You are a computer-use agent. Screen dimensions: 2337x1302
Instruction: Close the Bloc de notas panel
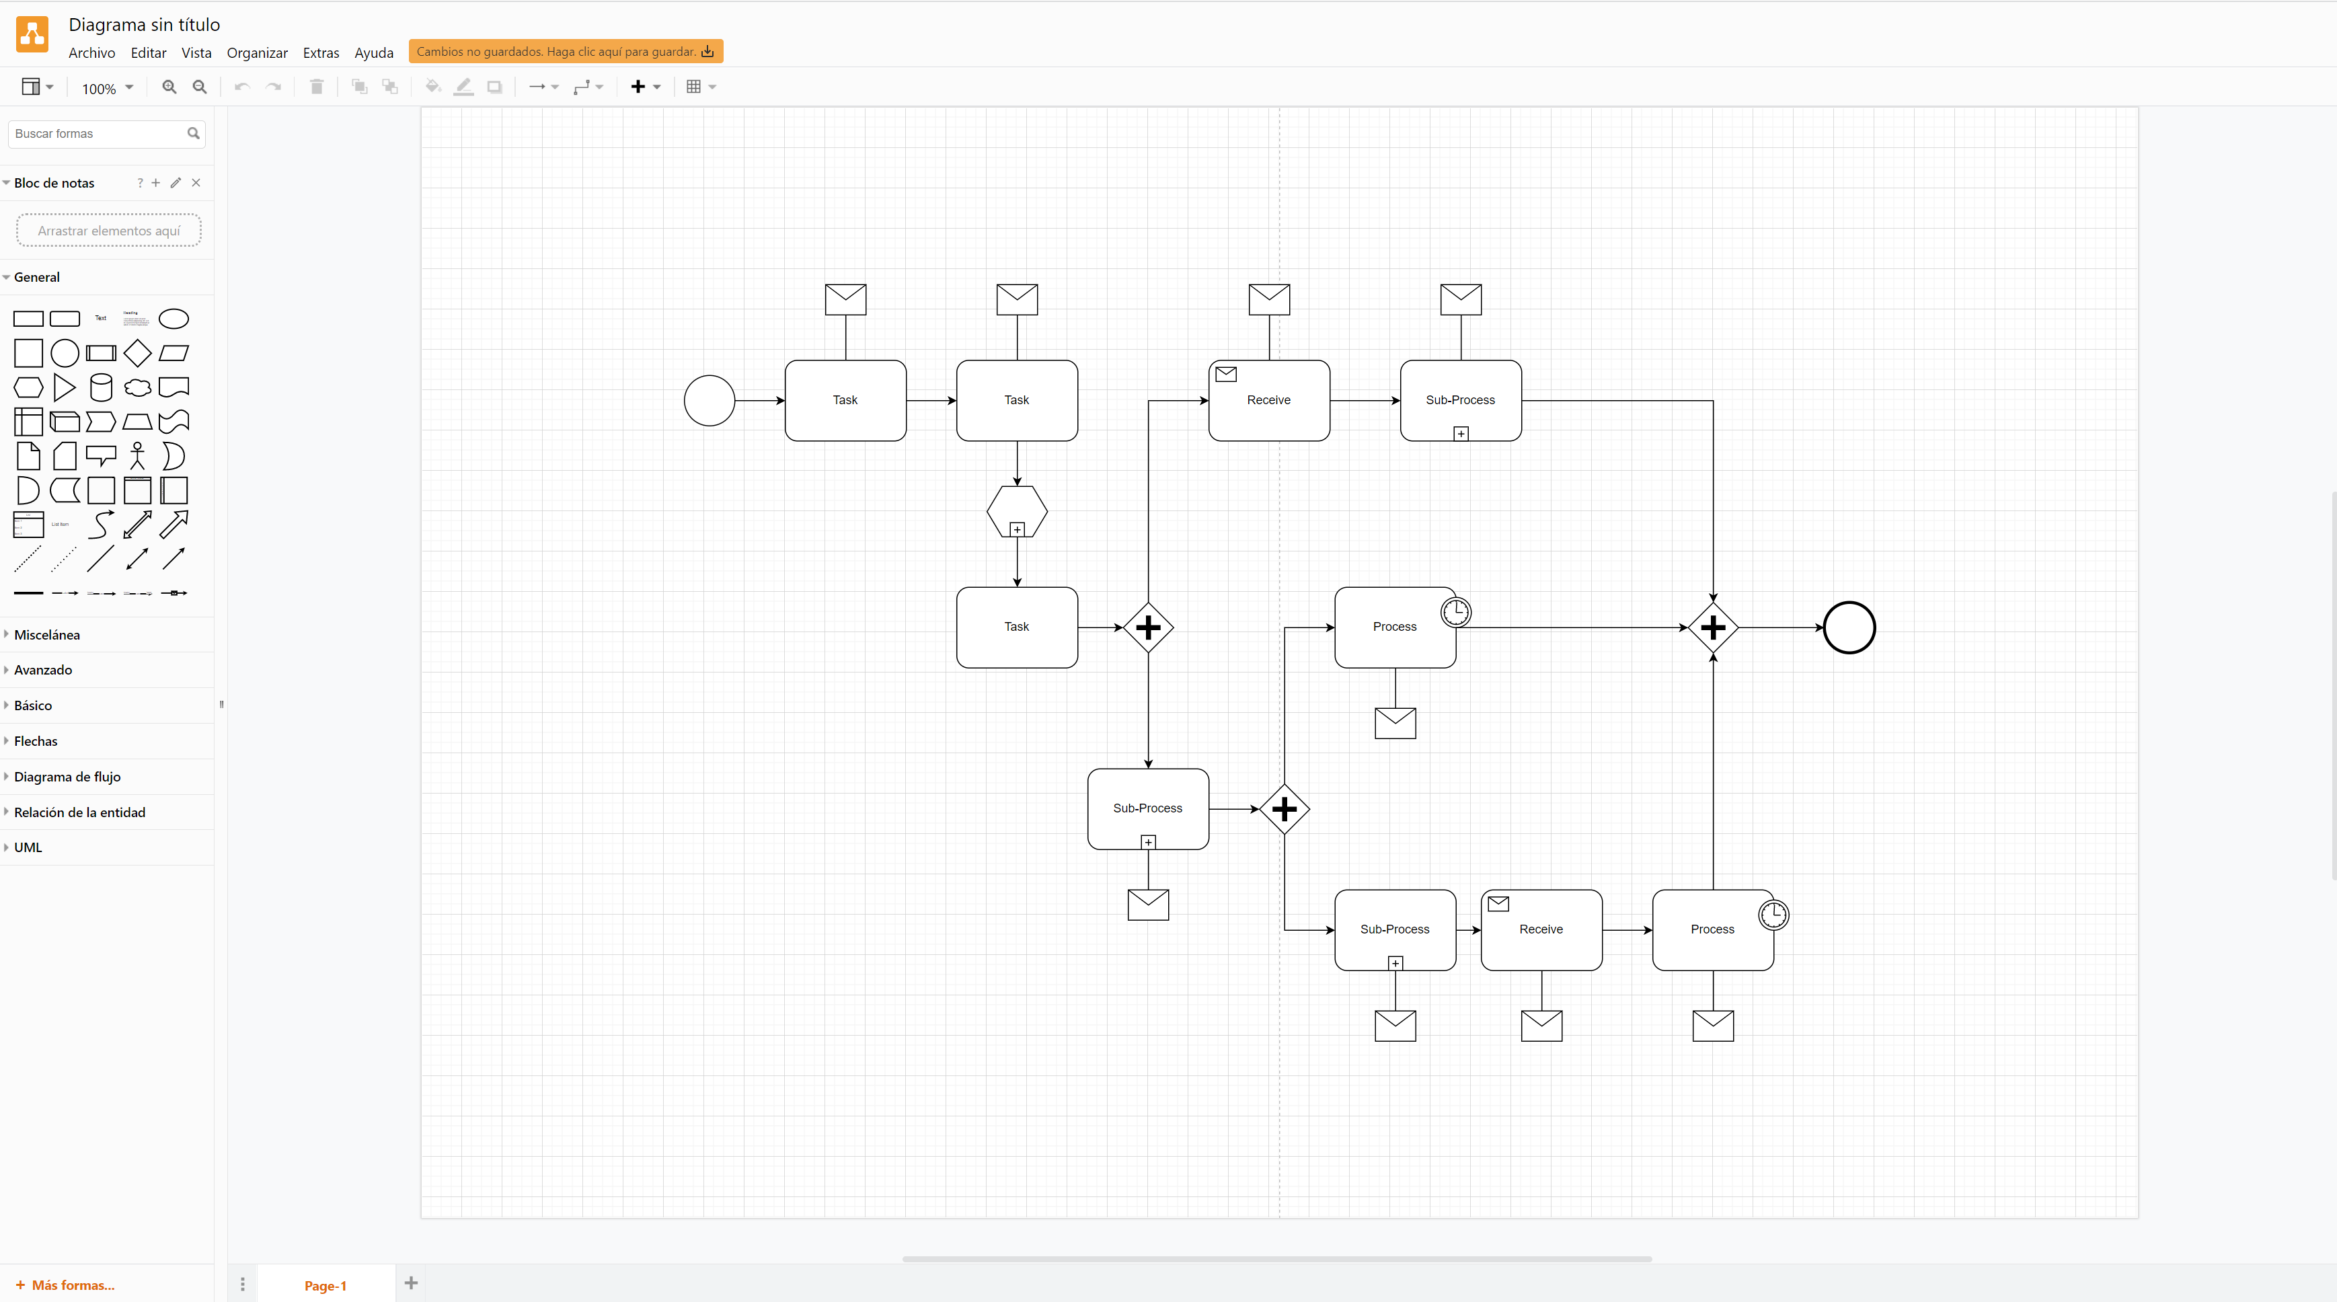(x=196, y=184)
